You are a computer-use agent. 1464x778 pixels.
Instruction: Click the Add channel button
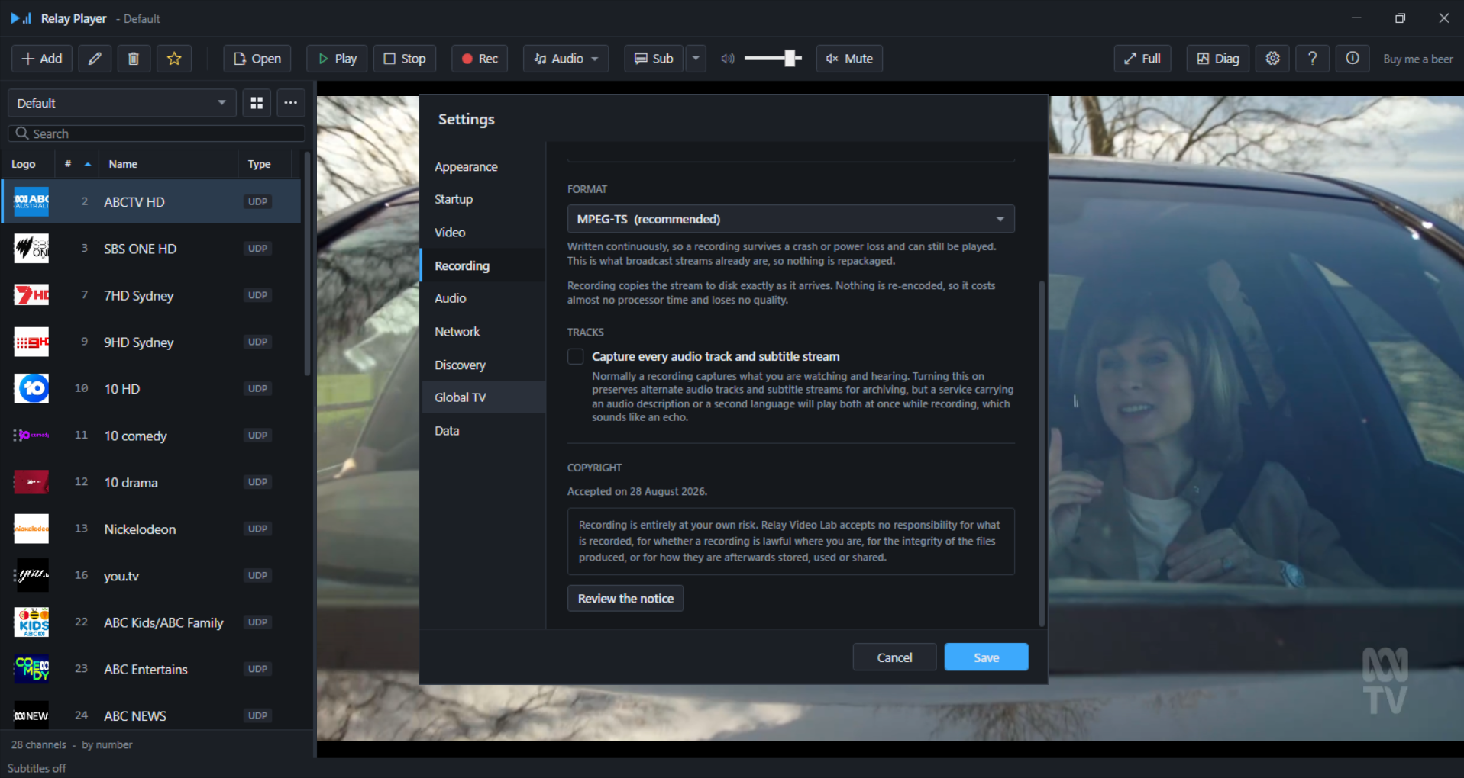coord(42,59)
